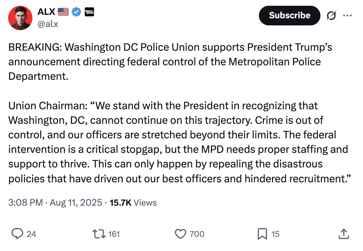363x251 pixels.
Task: Open the ALX profile avatar photo
Action: point(20,18)
